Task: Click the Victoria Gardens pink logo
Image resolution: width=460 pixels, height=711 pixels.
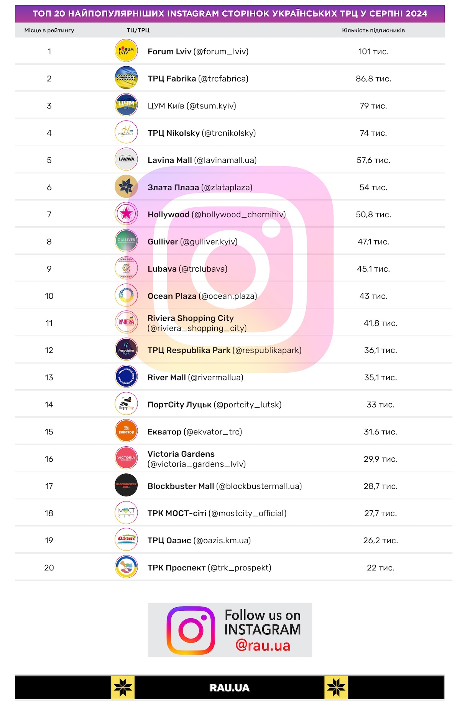Action: point(126,458)
